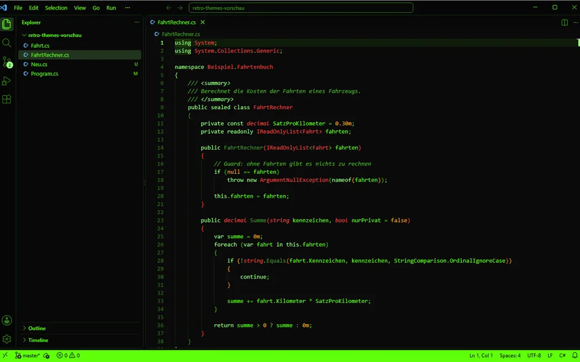The image size is (580, 362).
Task: Change end of line sequence LF
Action: (550, 355)
